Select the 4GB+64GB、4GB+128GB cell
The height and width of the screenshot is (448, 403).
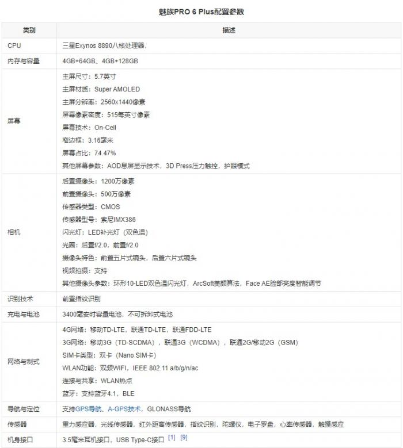[100, 61]
